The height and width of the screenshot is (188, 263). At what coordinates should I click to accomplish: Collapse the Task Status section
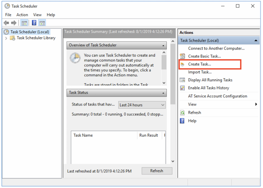coord(163,93)
